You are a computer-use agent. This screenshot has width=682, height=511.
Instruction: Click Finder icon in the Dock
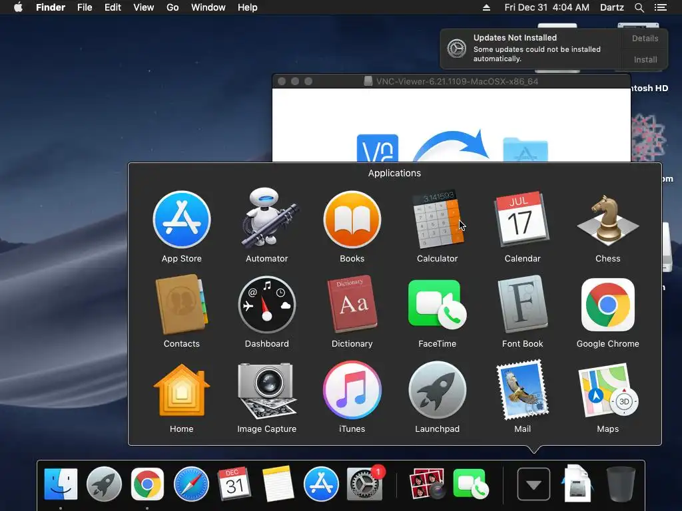tap(61, 484)
